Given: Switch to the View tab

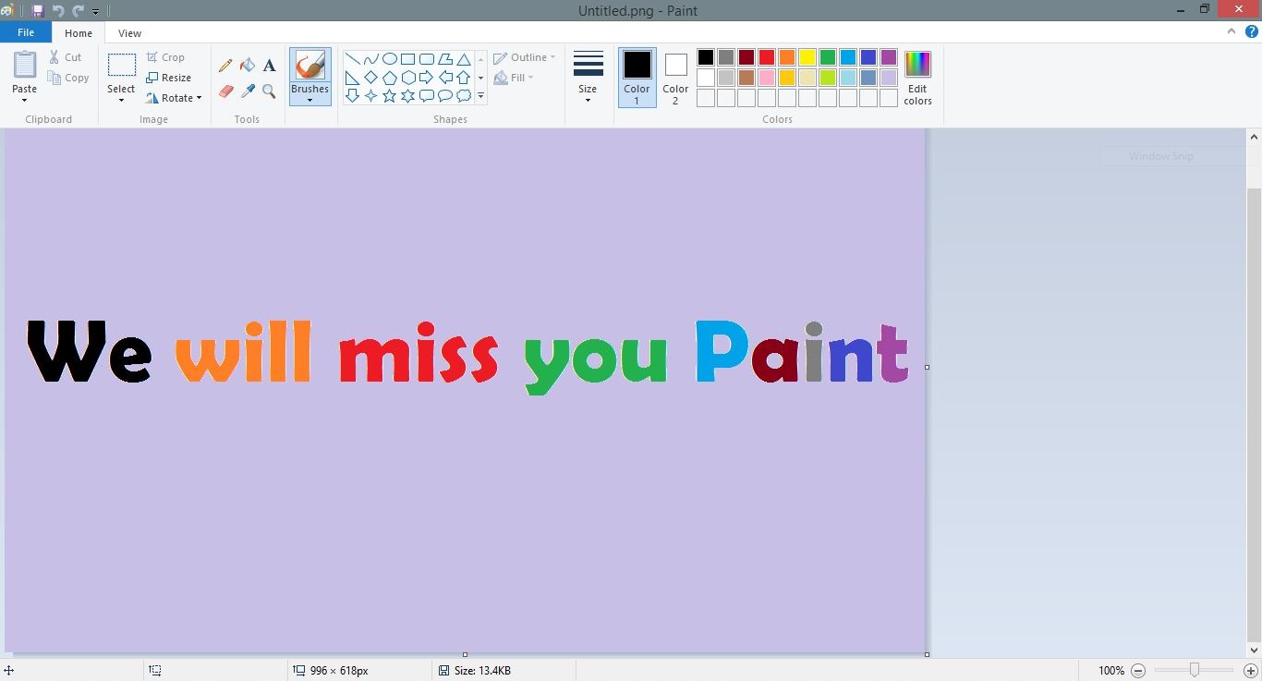Looking at the screenshot, I should [x=129, y=33].
